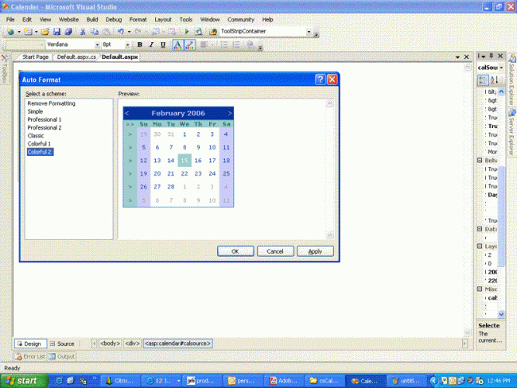Click the Windows start button
The width and height of the screenshot is (517, 388).
24,381
